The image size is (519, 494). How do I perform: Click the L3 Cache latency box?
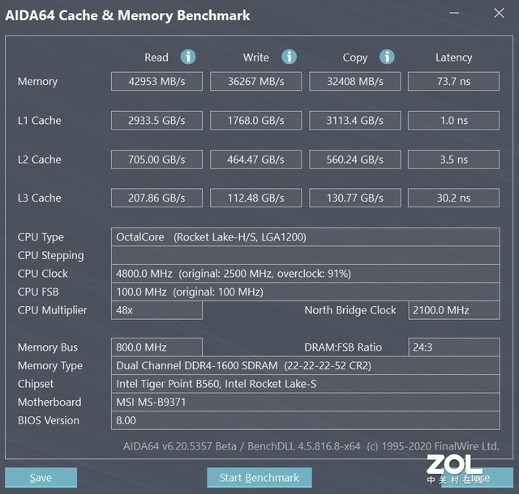[x=453, y=198]
